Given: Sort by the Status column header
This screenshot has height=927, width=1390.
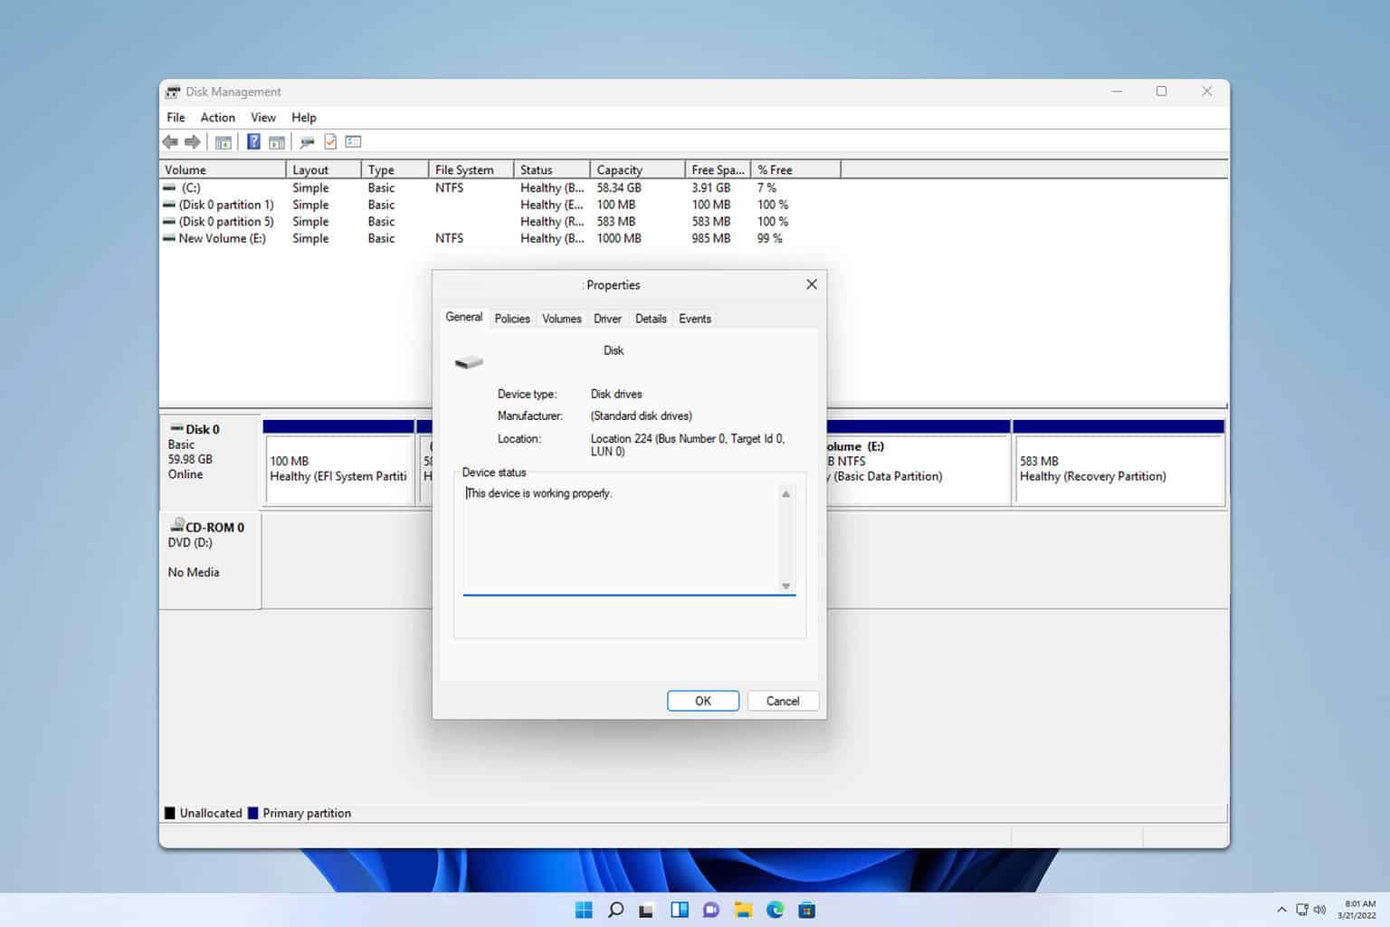Looking at the screenshot, I should click(x=552, y=169).
